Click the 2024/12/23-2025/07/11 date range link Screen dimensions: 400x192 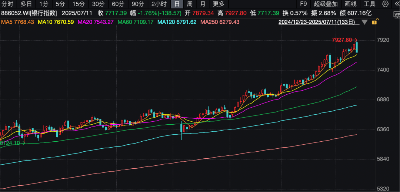coord(317,22)
